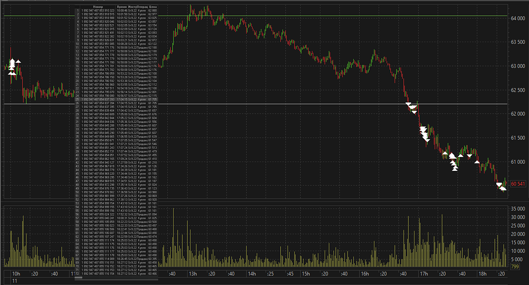The width and height of the screenshot is (529, 285).
Task: Click the Инстр column header
Action: click(x=132, y=7)
